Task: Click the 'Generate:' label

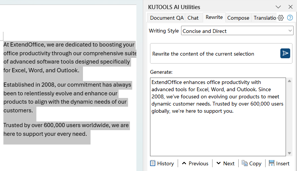Action: tap(161, 72)
